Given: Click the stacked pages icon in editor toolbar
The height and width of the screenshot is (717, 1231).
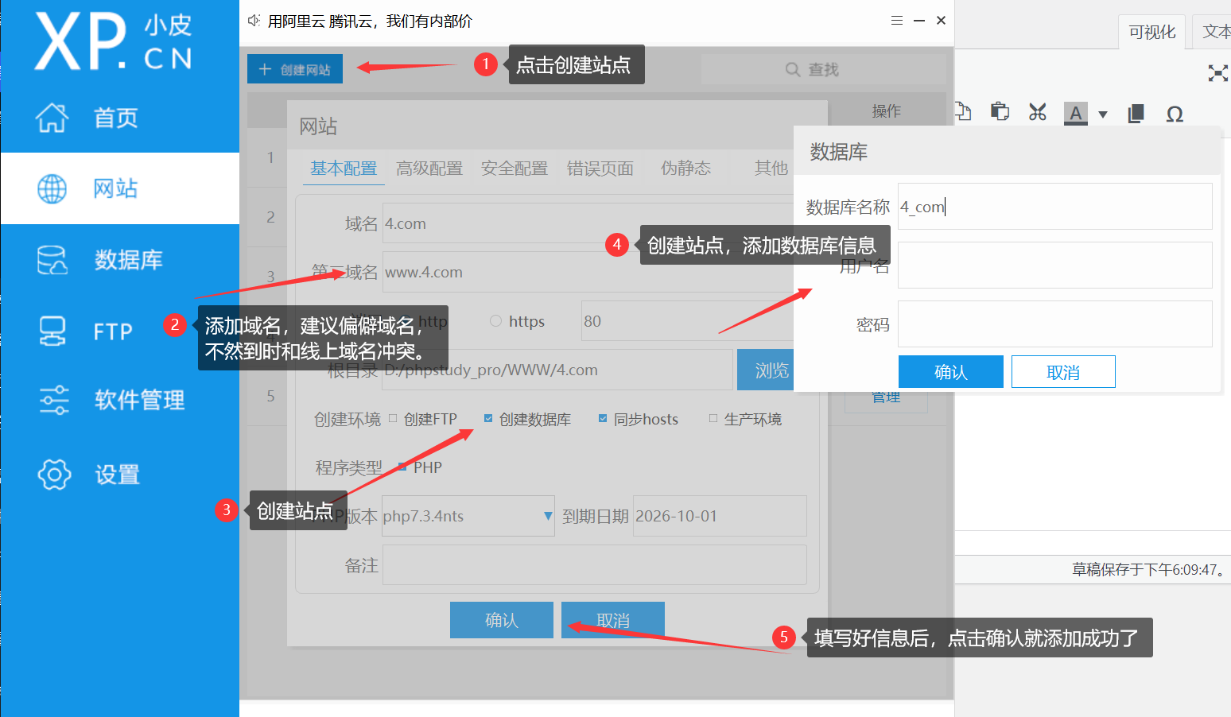Looking at the screenshot, I should click(x=1136, y=114).
